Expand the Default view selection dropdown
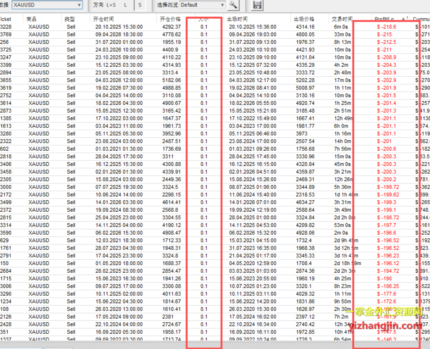Image resolution: width=430 pixels, height=349 pixels. click(x=202, y=5)
